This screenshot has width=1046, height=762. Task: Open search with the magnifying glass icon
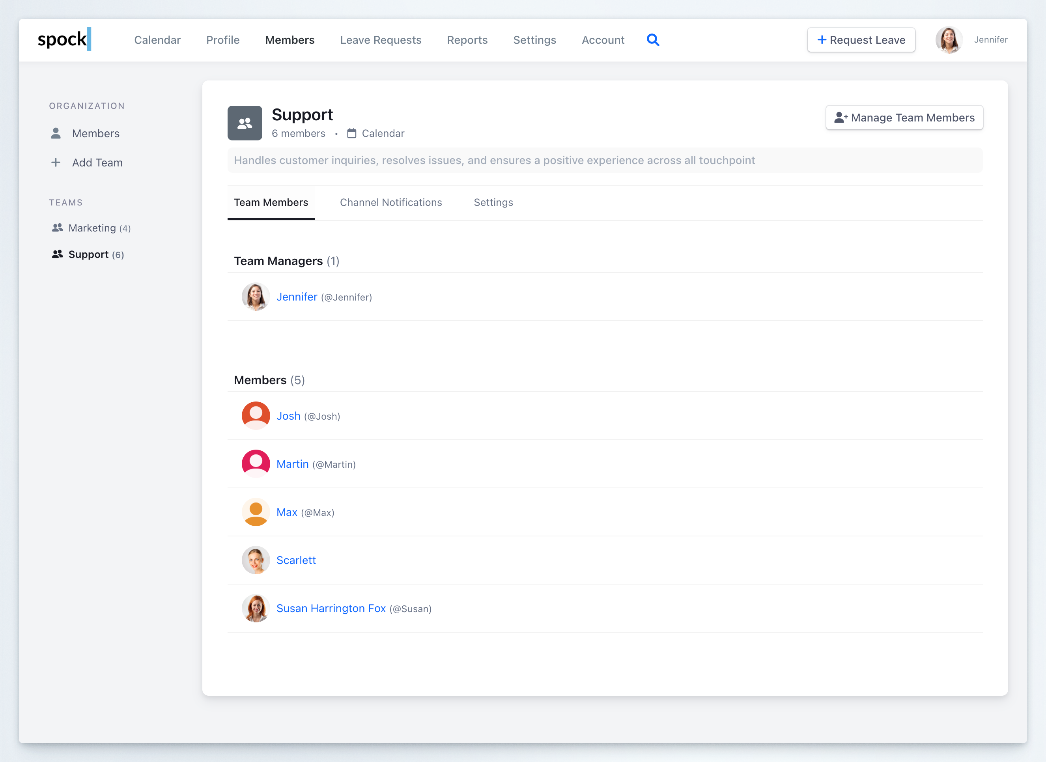653,40
